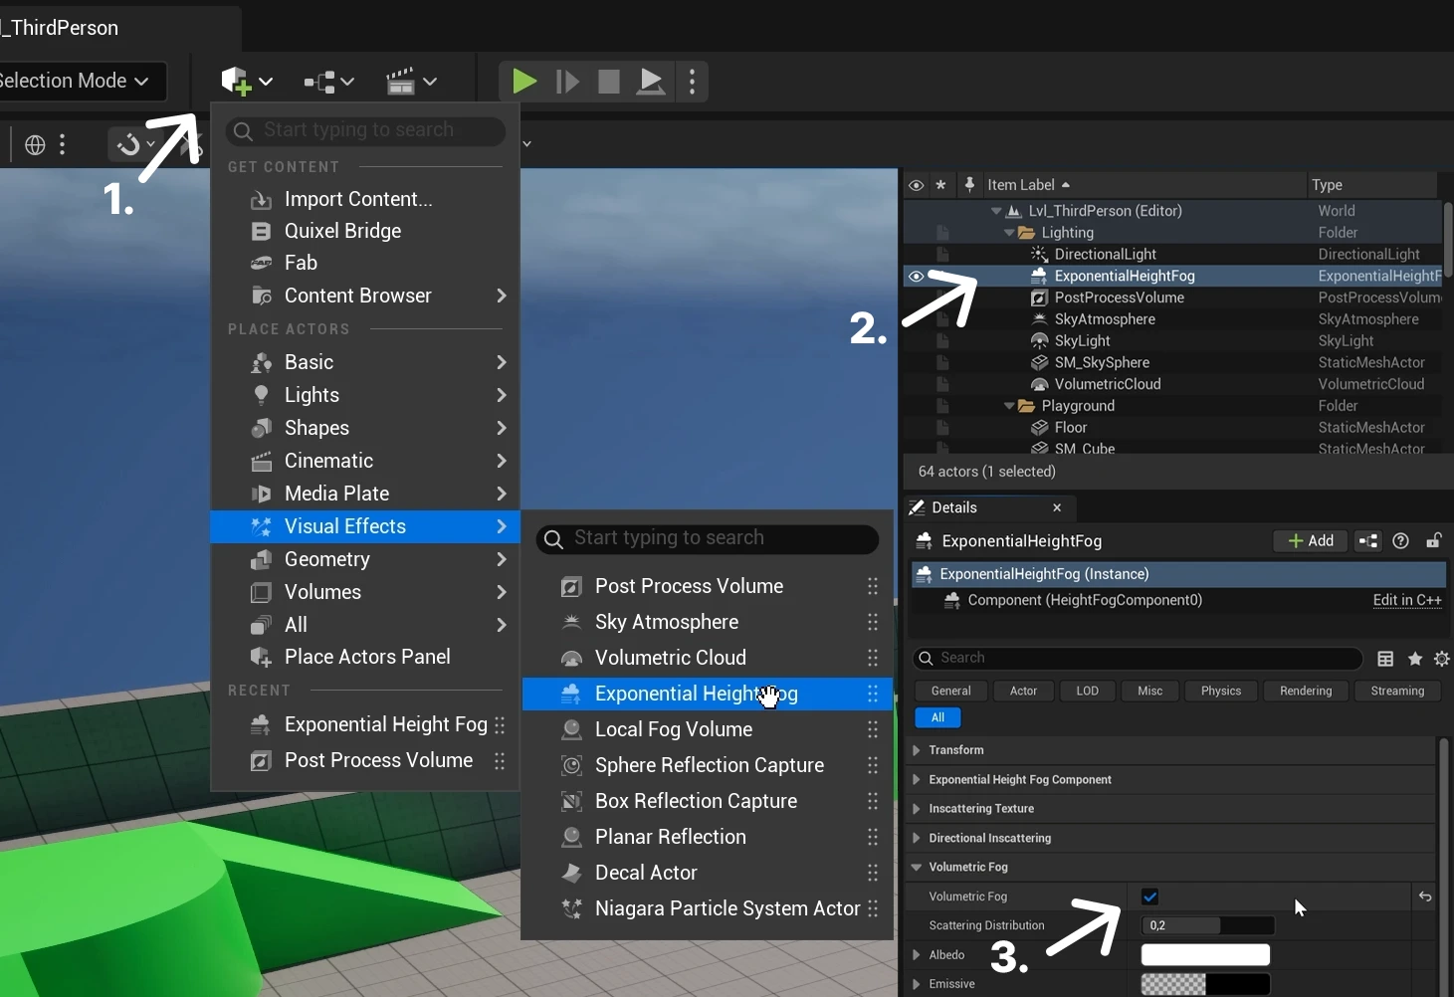
Task: Click the Sky Atmosphere icon in the submenu
Action: (571, 623)
